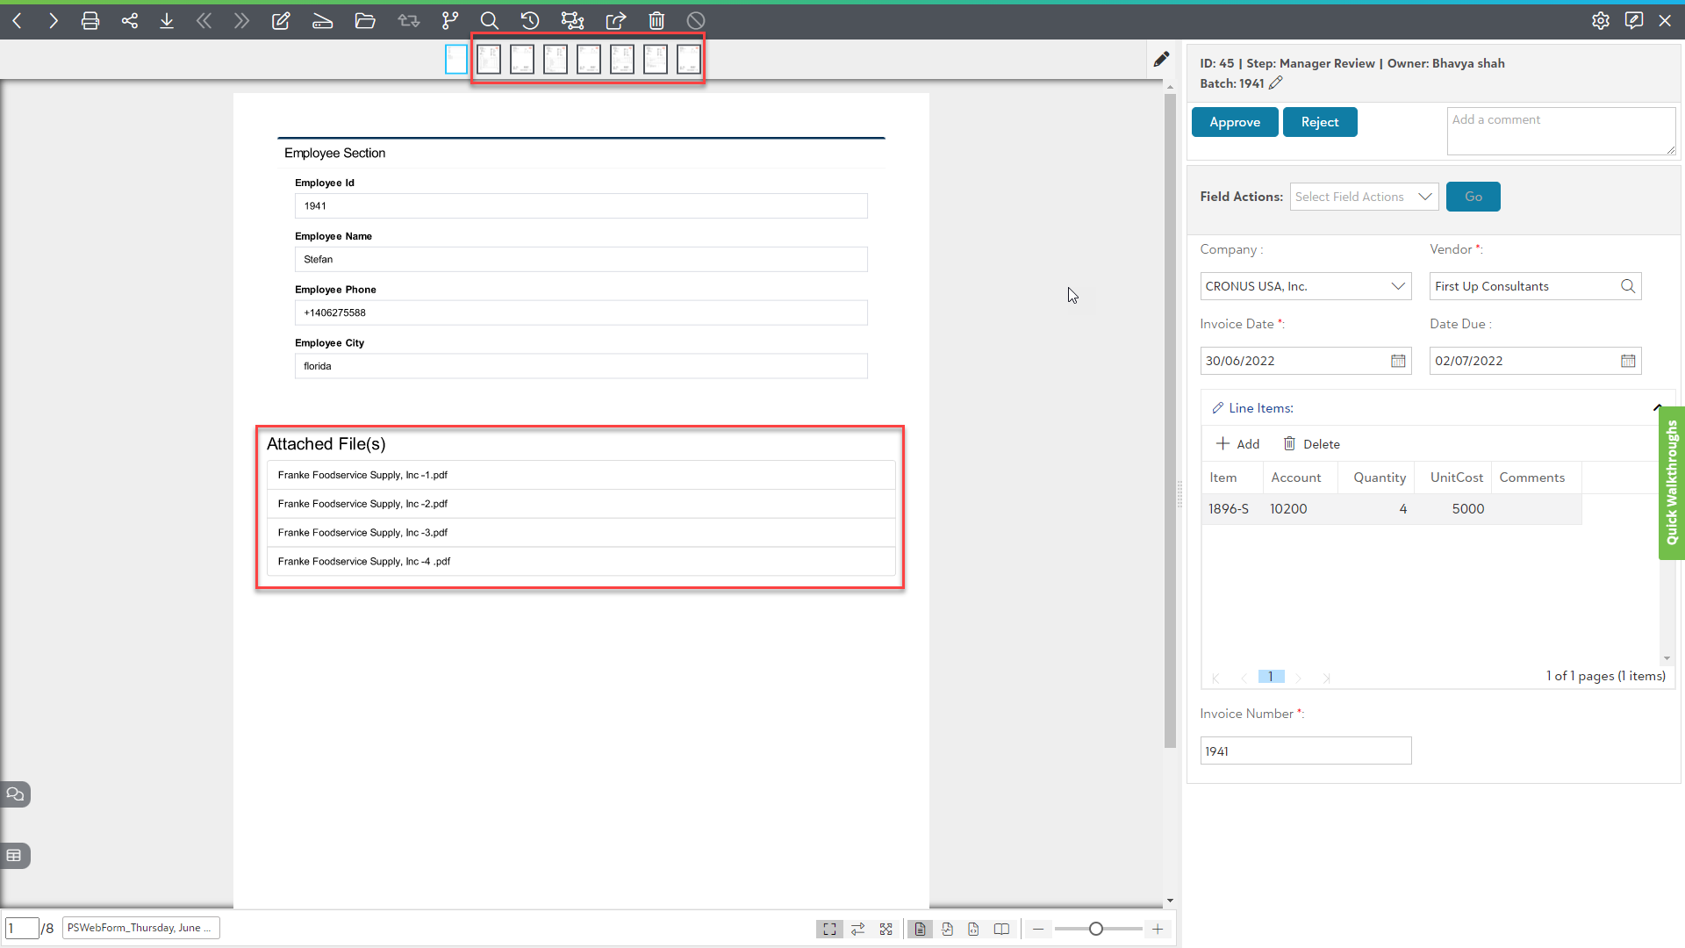Click the Scanner icon in toolbar
1685x948 pixels.
tap(322, 20)
